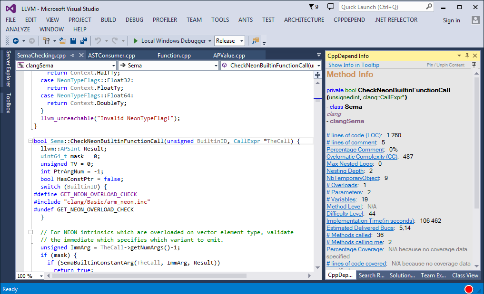Image resolution: width=484 pixels, height=294 pixels.
Task: Open the Server Explorer side tab
Action: pyautogui.click(x=9, y=68)
